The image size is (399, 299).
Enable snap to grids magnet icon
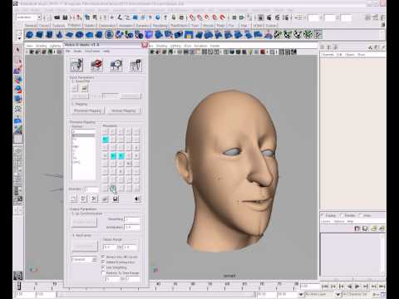click(x=192, y=17)
